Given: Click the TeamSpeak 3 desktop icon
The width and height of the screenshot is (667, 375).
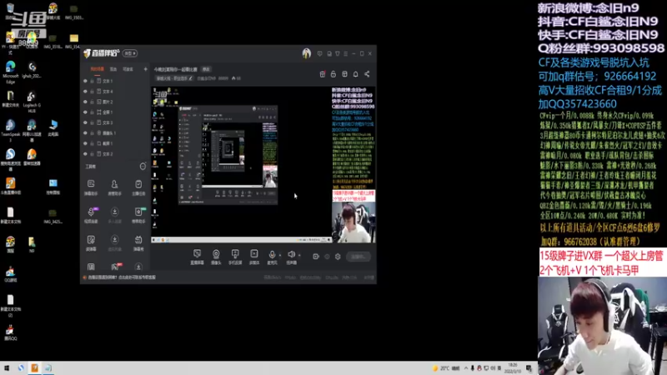Looking at the screenshot, I should point(10,130).
